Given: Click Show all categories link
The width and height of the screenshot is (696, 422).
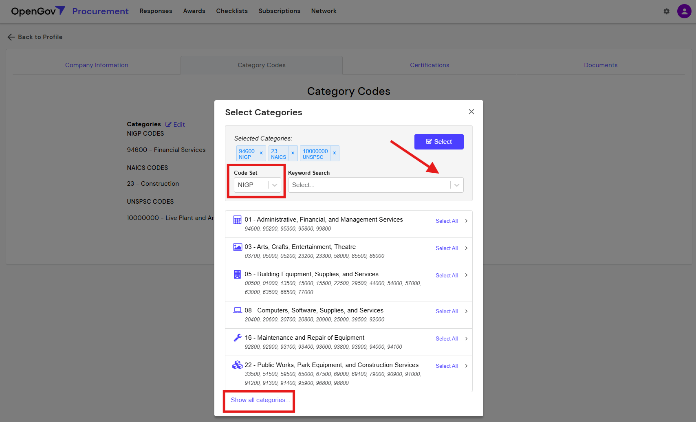Looking at the screenshot, I should (x=260, y=400).
